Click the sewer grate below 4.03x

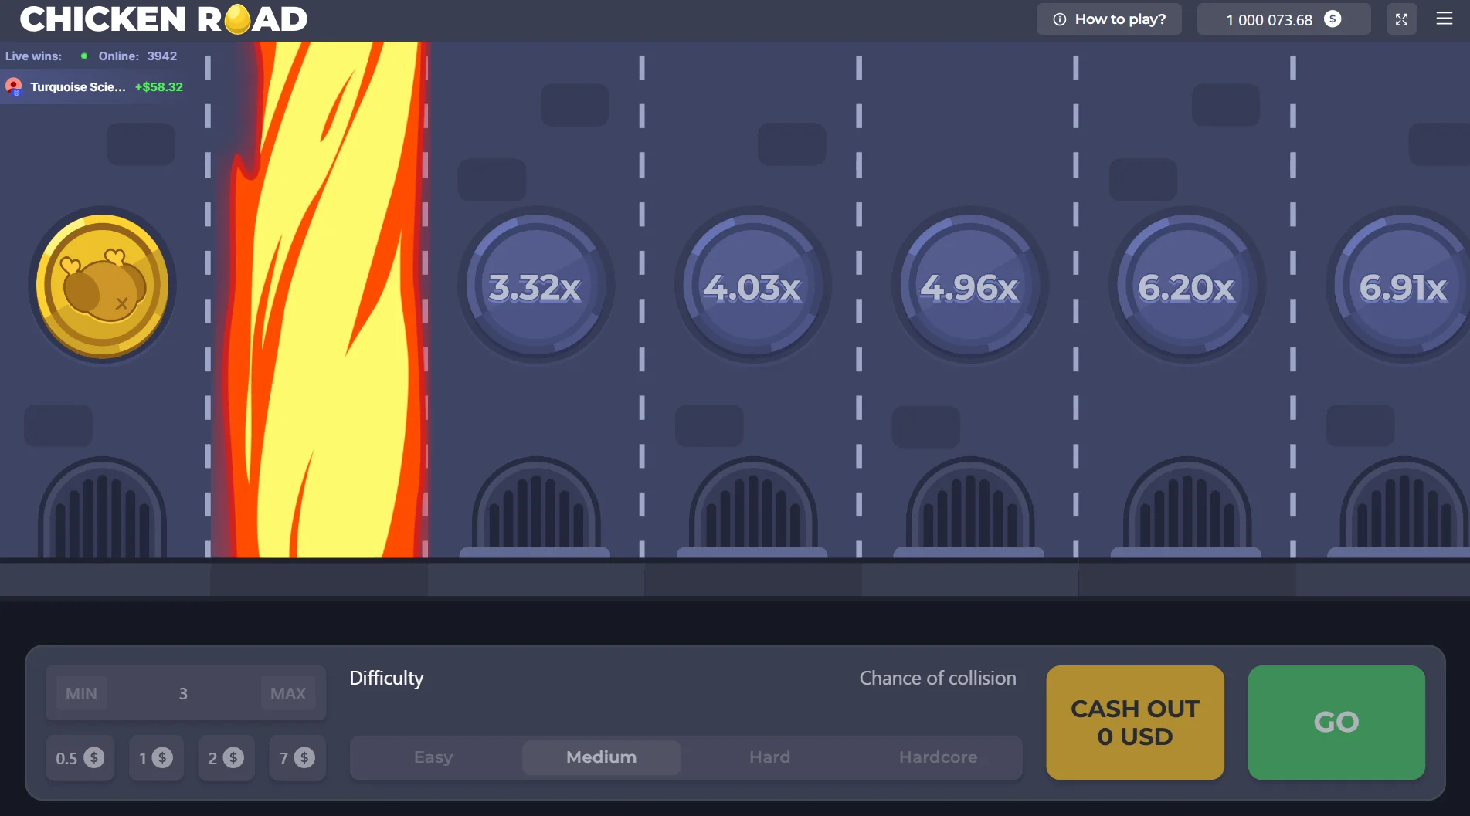click(x=753, y=506)
